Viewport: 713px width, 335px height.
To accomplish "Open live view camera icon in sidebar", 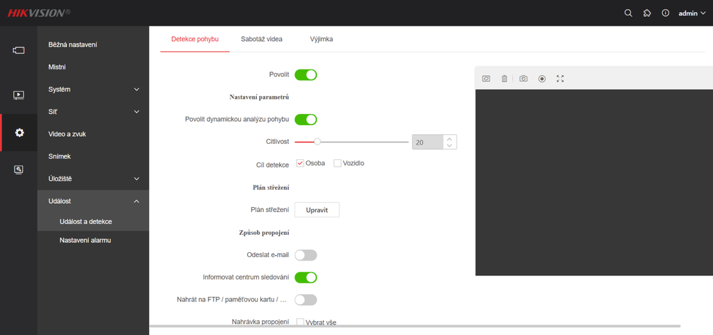I will pyautogui.click(x=19, y=50).
